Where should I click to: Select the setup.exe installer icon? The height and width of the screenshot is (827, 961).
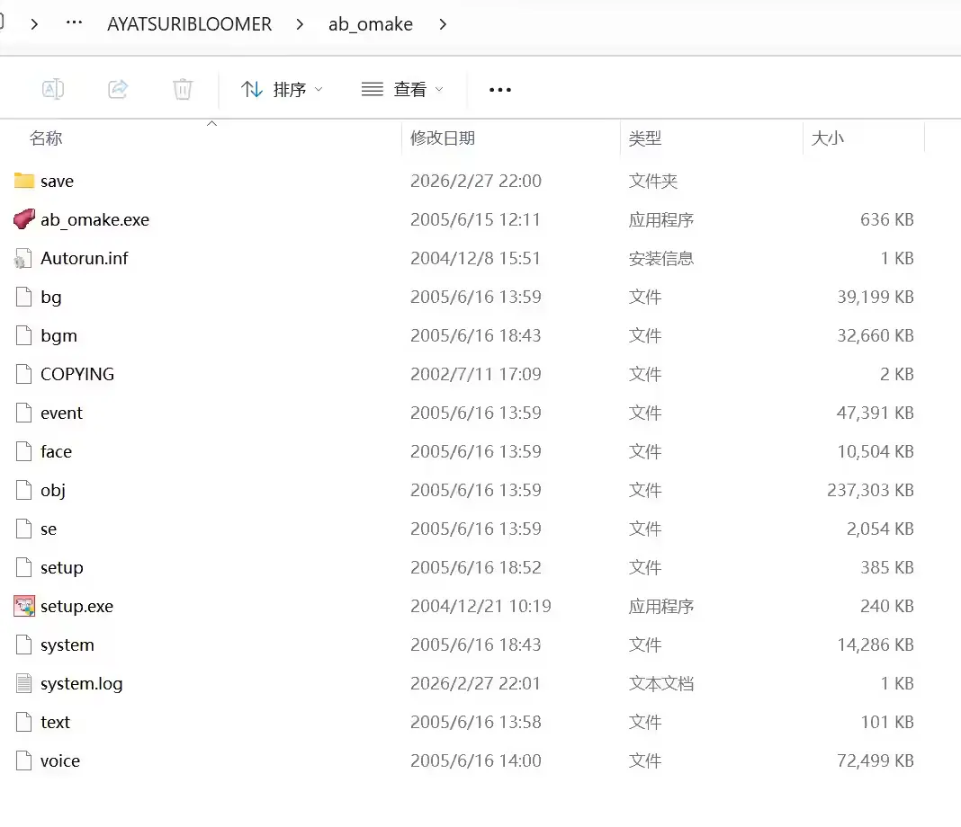tap(24, 606)
